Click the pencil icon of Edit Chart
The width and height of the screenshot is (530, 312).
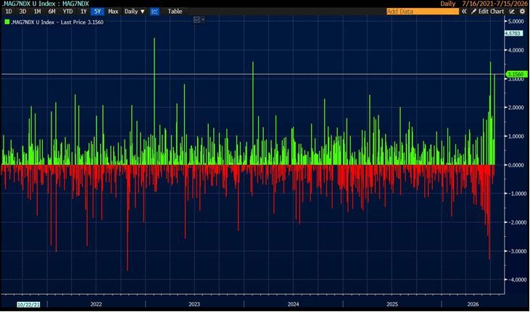pyautogui.click(x=473, y=12)
